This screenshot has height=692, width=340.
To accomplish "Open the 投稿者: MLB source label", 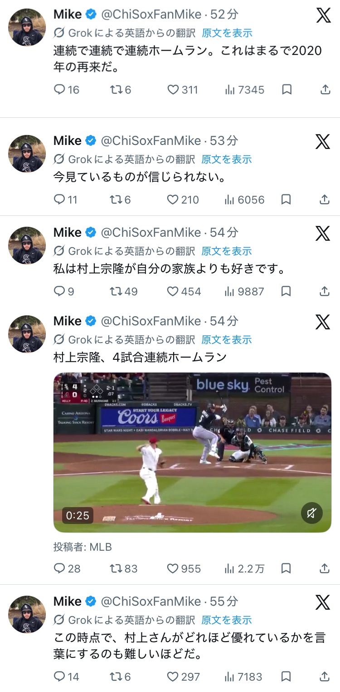I will pyautogui.click(x=83, y=547).
